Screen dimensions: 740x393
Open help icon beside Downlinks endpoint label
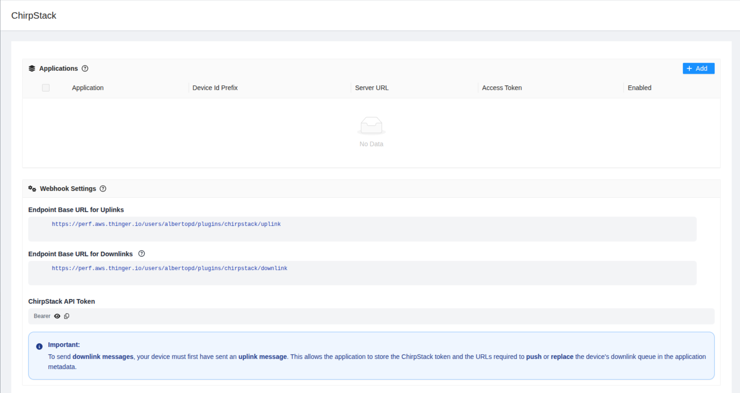142,254
